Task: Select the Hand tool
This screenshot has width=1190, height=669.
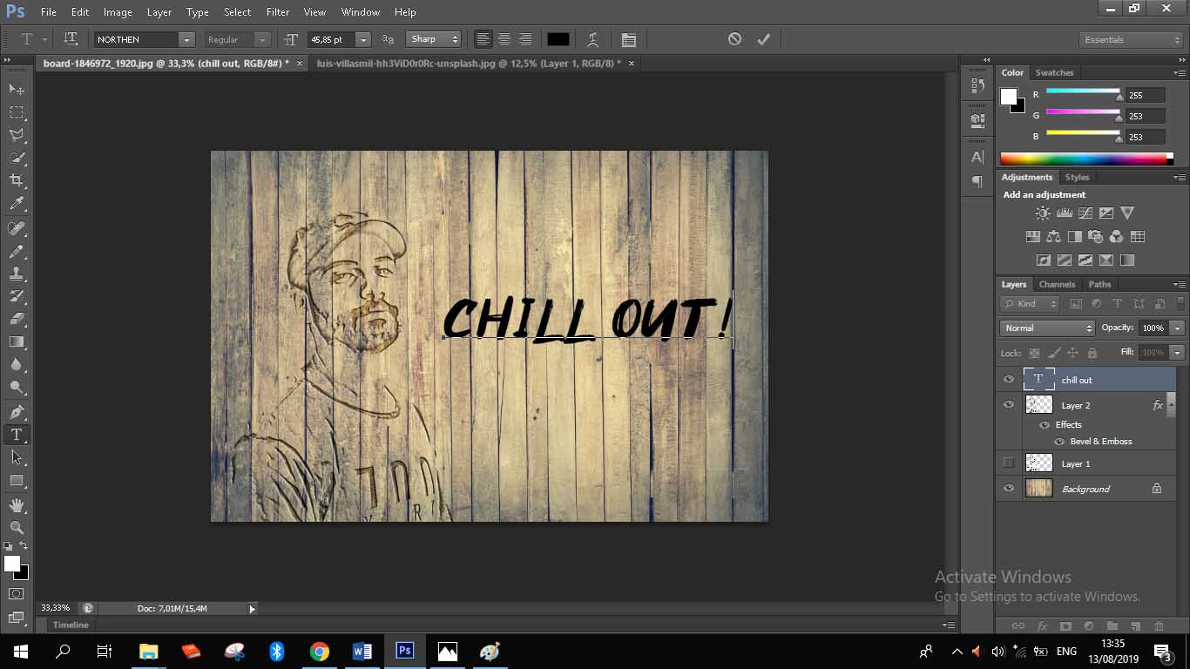Action: pos(17,504)
